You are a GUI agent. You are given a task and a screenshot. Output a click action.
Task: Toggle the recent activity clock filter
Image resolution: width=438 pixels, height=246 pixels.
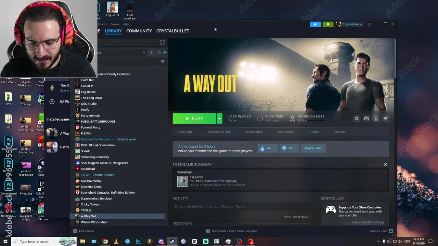coord(159,53)
